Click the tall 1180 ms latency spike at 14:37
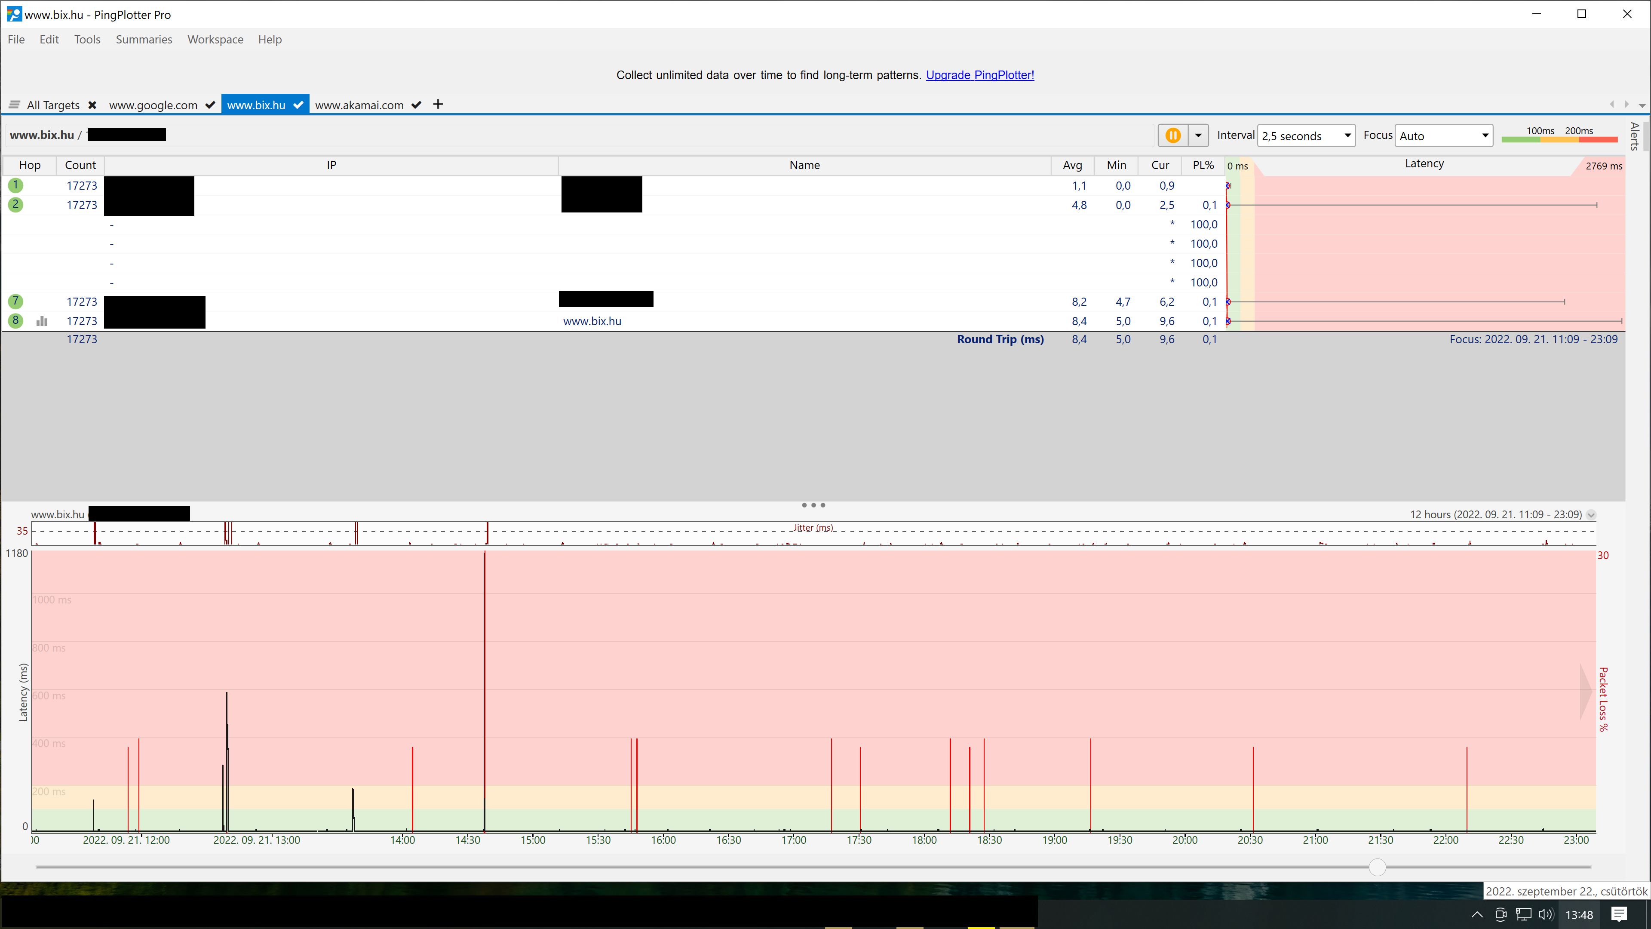 (485, 691)
